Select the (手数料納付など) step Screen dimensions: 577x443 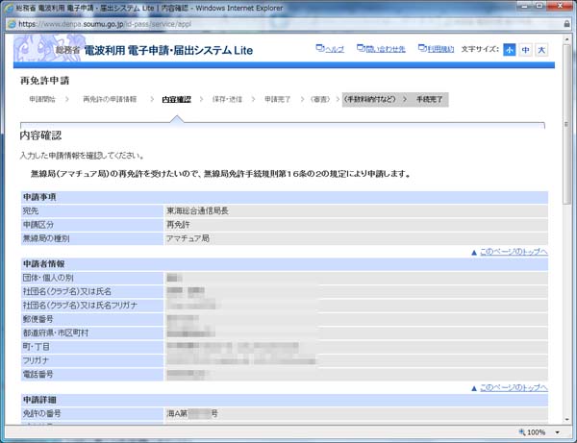[x=369, y=99]
